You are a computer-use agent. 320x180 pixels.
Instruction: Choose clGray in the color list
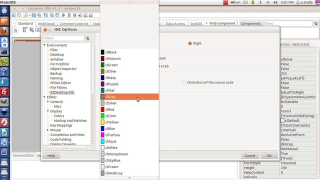(x=129, y=96)
